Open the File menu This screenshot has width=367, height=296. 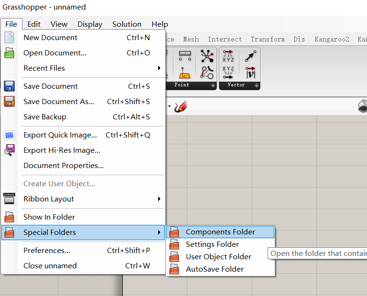click(11, 24)
